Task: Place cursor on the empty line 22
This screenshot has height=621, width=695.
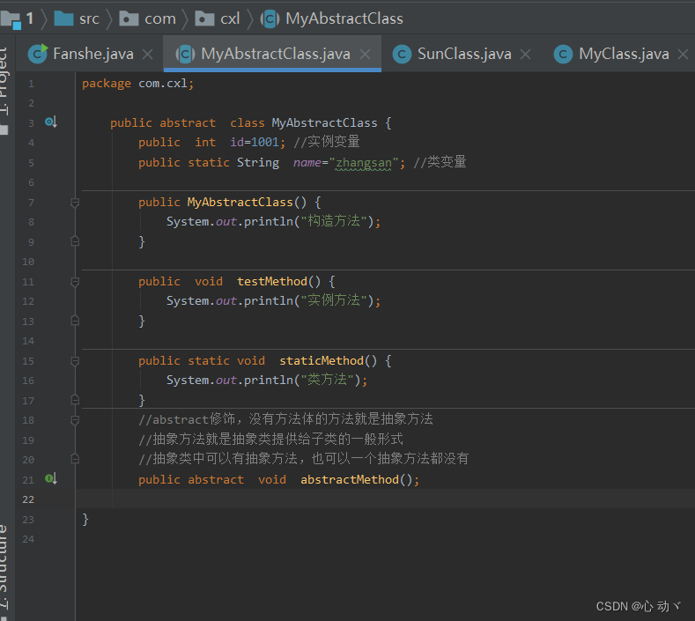Action: point(385,499)
